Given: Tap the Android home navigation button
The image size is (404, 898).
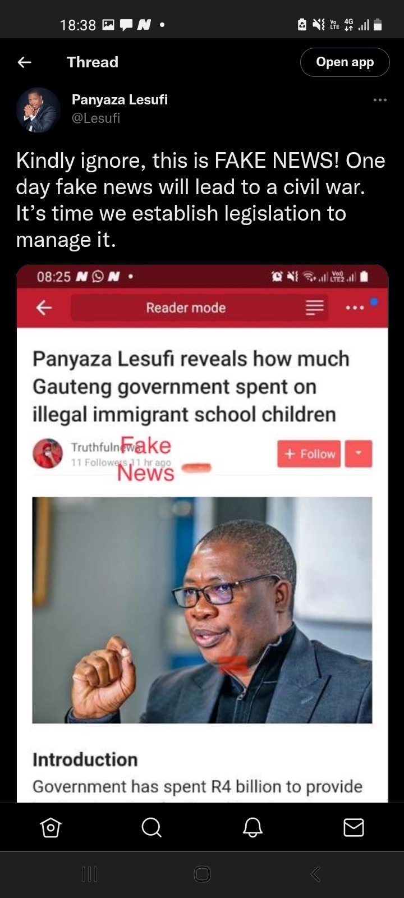Looking at the screenshot, I should (x=202, y=874).
